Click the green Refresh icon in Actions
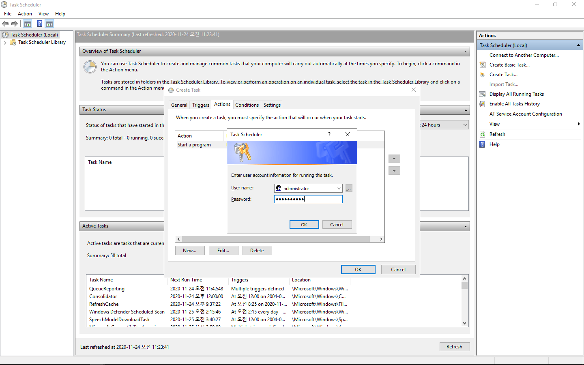The image size is (584, 365). coord(483,134)
